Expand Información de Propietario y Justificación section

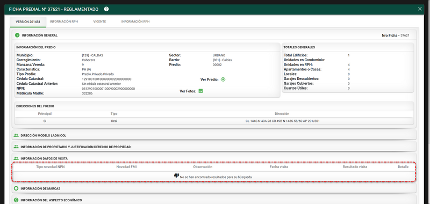coord(214,147)
